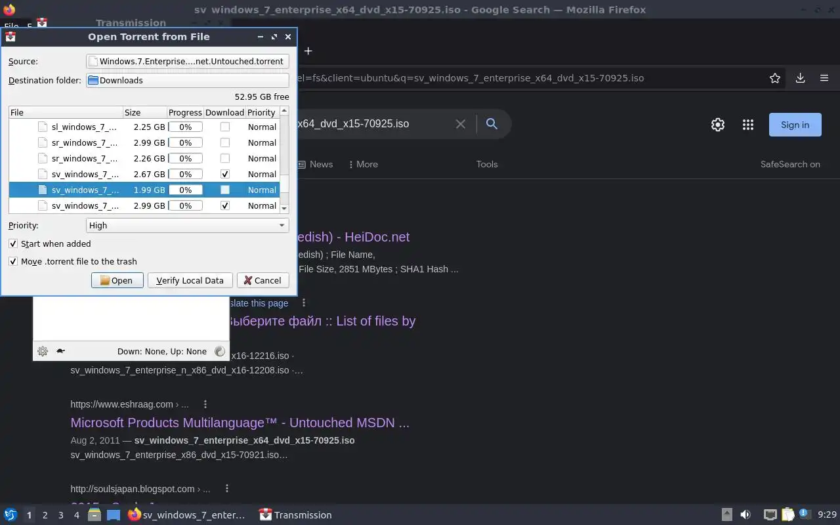The width and height of the screenshot is (840, 525).
Task: Sort file list by File column header
Action: click(x=66, y=112)
